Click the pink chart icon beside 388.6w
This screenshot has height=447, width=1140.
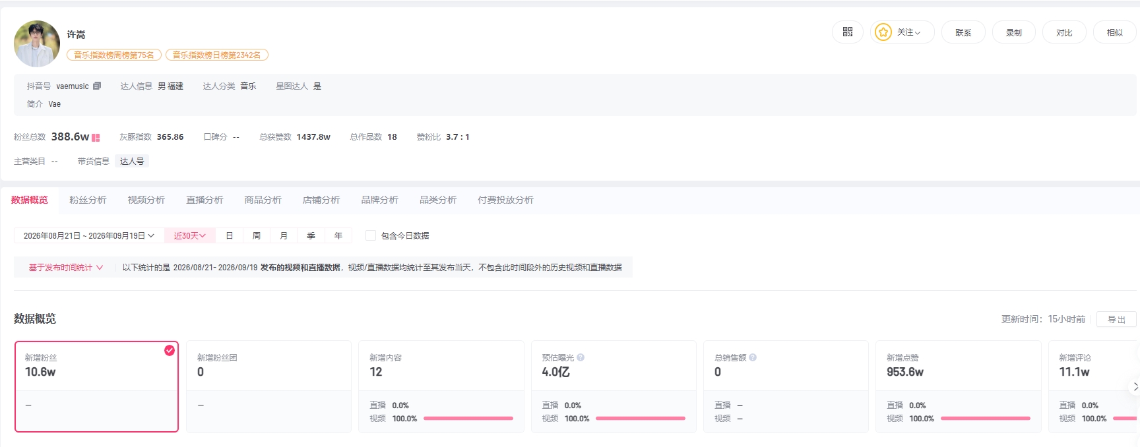click(96, 137)
